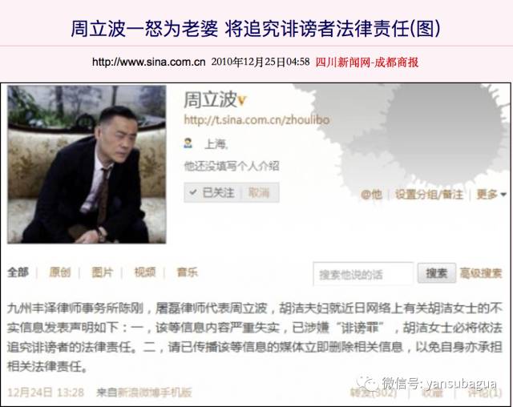
Task: Click the 搜索 button
Action: [436, 273]
